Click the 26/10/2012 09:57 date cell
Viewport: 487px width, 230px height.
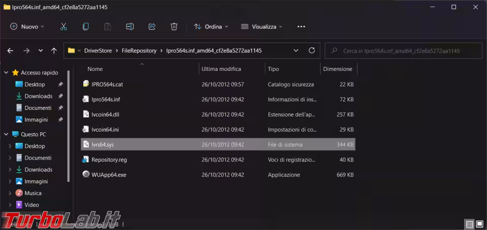click(x=223, y=84)
